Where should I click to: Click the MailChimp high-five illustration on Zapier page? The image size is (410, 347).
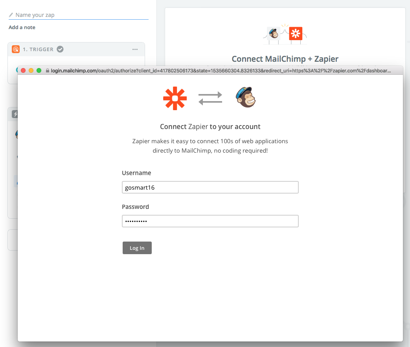(x=285, y=34)
